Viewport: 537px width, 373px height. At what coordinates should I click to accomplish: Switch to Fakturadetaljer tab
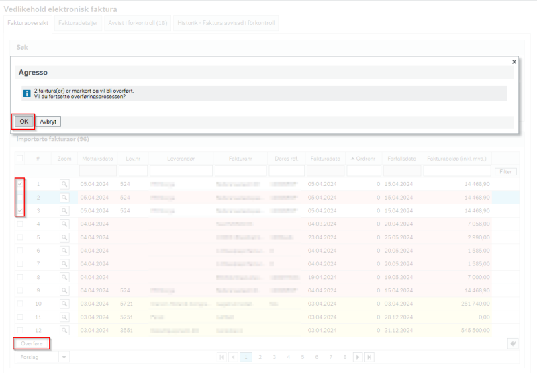[78, 23]
